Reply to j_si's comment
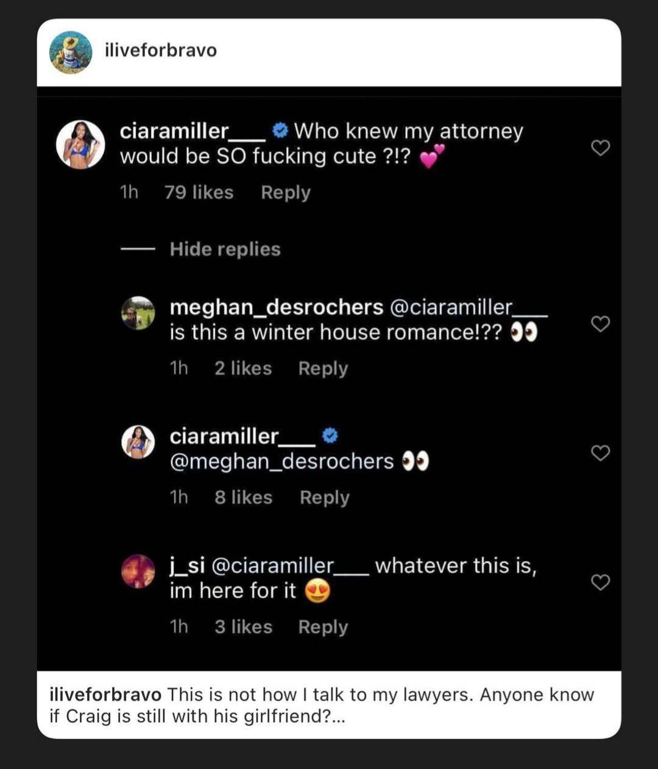Viewport: 658px width, 769px height. (x=323, y=627)
